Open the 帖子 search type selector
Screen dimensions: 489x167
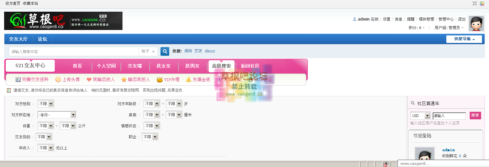tap(148, 51)
